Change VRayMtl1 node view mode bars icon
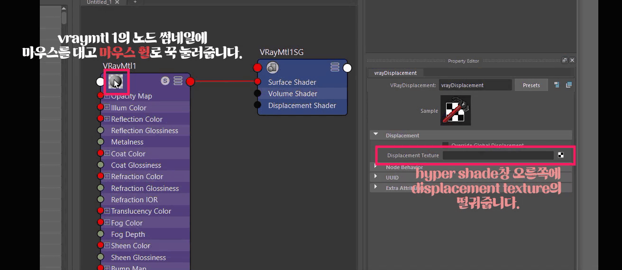The image size is (622, 270). [x=178, y=81]
